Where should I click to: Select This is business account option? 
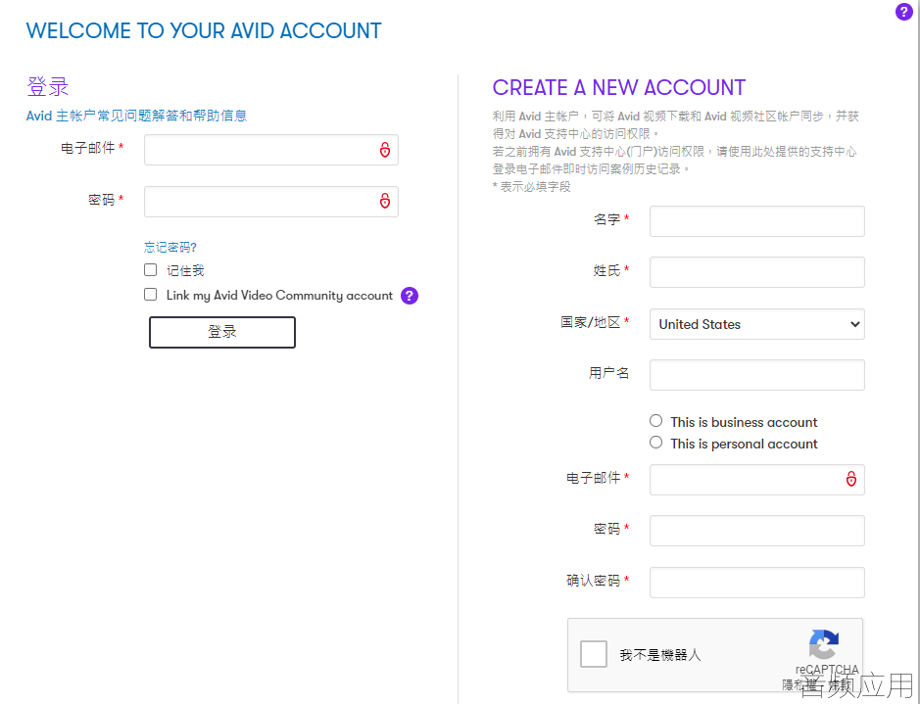656,421
